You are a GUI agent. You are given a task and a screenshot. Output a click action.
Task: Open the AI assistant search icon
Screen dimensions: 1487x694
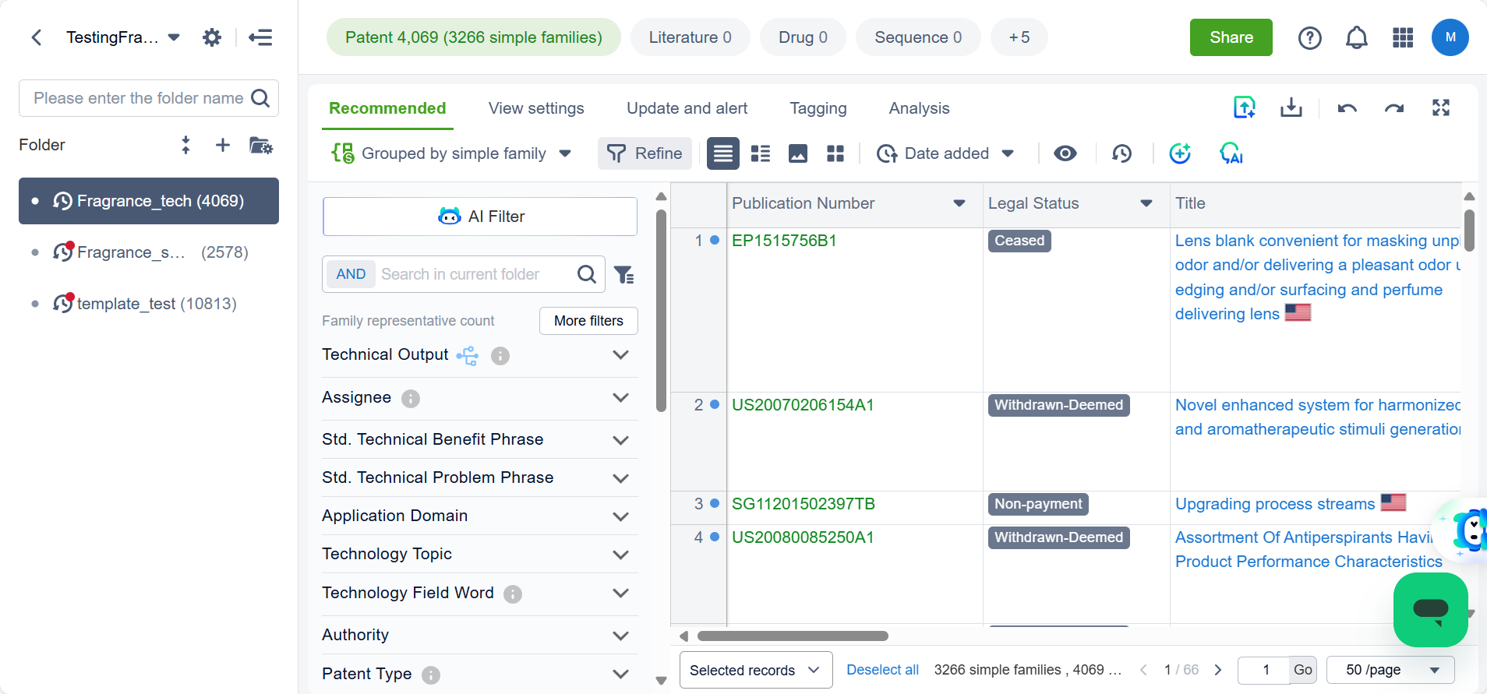coord(1231,153)
